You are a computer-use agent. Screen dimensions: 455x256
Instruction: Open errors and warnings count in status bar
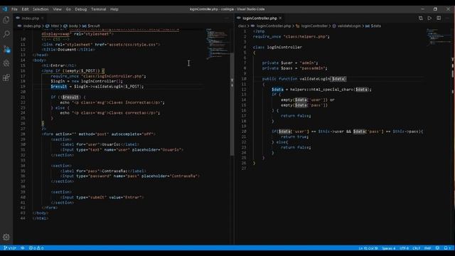(36, 248)
